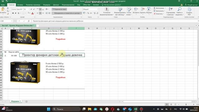Image resolution: width=199 pixels, height=112 pixels.
Task: Apply fill color with paint bucket icon
Action: (x=29, y=13)
